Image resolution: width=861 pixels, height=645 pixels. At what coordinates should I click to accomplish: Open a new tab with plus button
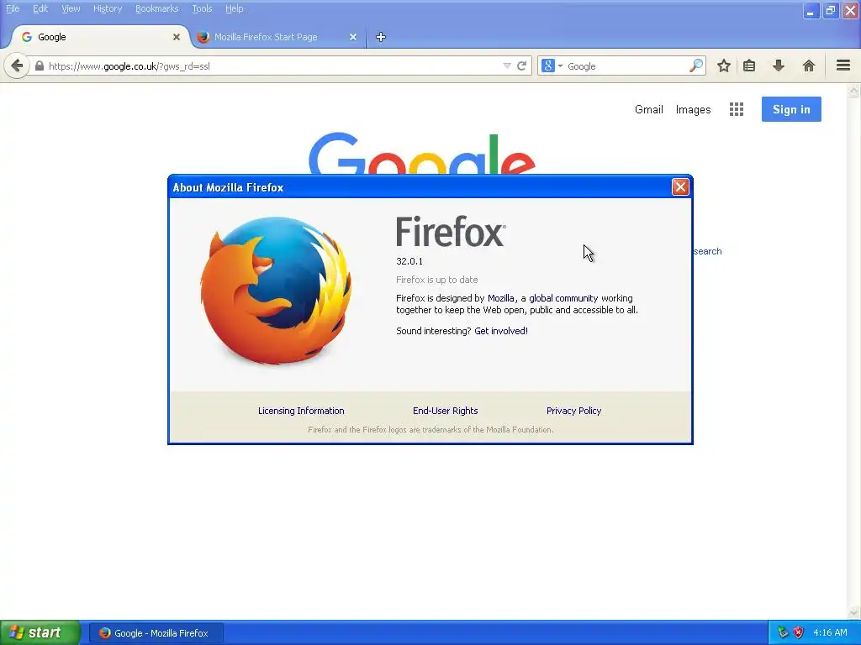tap(381, 37)
